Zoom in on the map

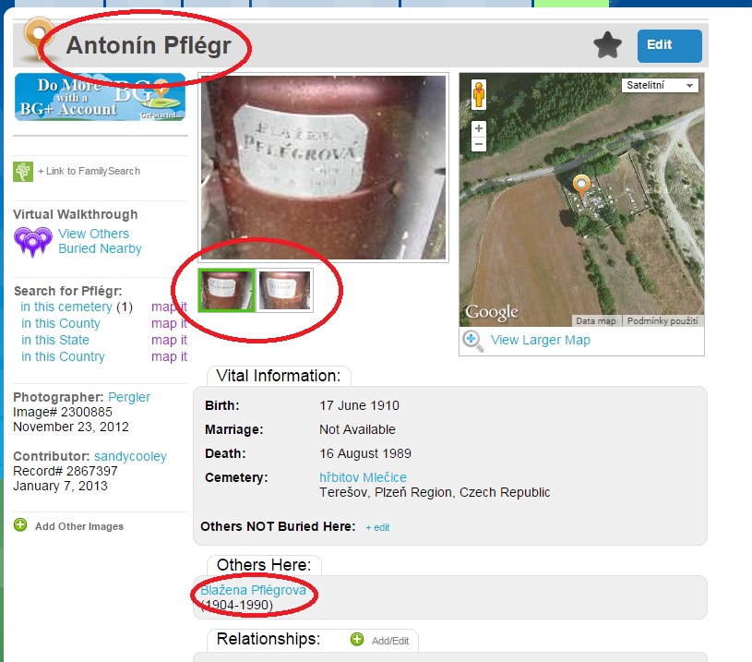coord(479,128)
